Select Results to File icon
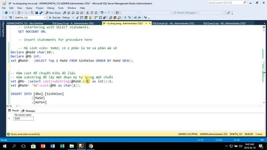This screenshot has width=267, height=150. pos(119,17)
